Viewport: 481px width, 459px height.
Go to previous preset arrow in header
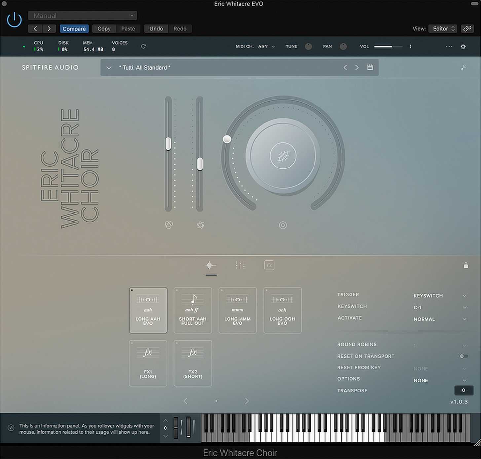[x=35, y=29]
